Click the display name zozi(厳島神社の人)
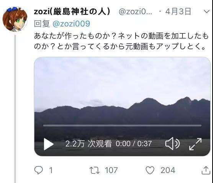The image size is (213, 183). click(x=72, y=11)
